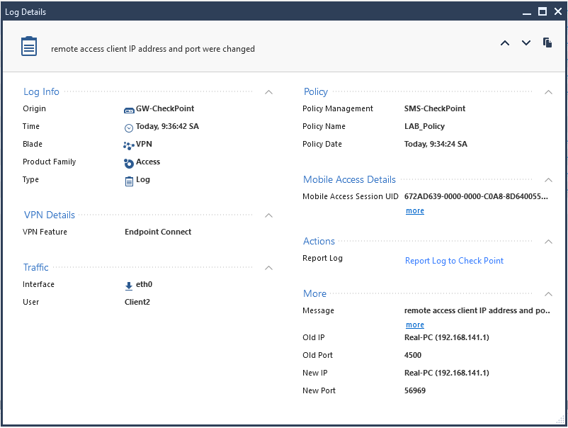The image size is (568, 428).
Task: Click the GW-CheckPoint gateway icon
Action: 128,109
